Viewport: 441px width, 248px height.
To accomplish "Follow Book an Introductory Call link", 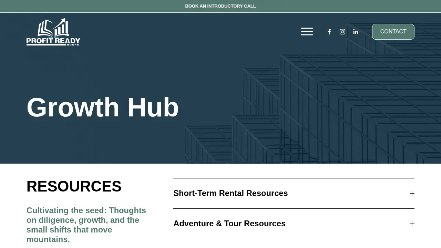I will click(220, 6).
